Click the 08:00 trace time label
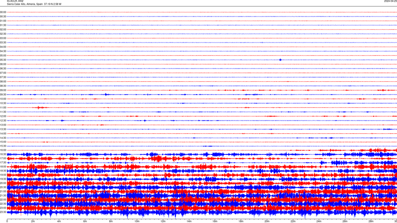Image resolution: width=397 pixels, height=223 pixels. 3,82
